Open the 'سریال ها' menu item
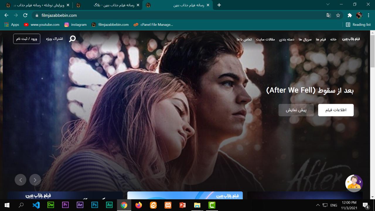The image size is (375, 211). pos(305,39)
